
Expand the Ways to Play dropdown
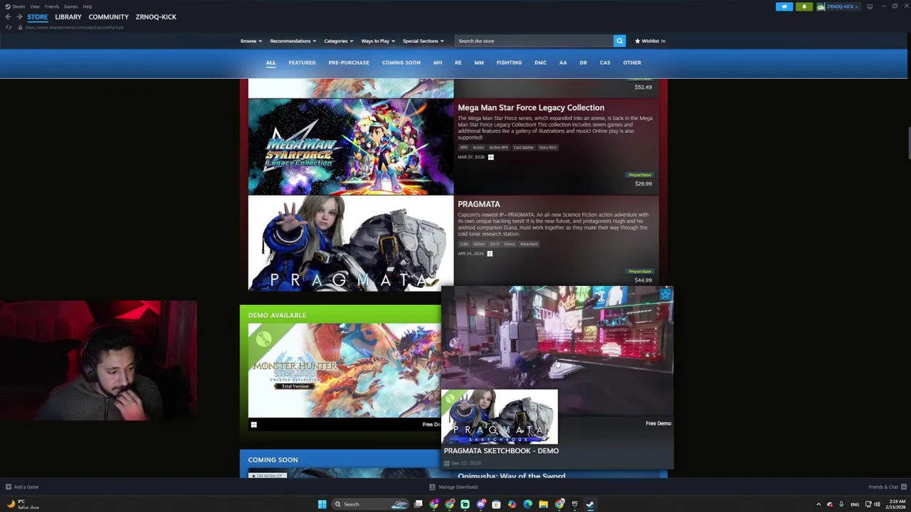pos(378,41)
